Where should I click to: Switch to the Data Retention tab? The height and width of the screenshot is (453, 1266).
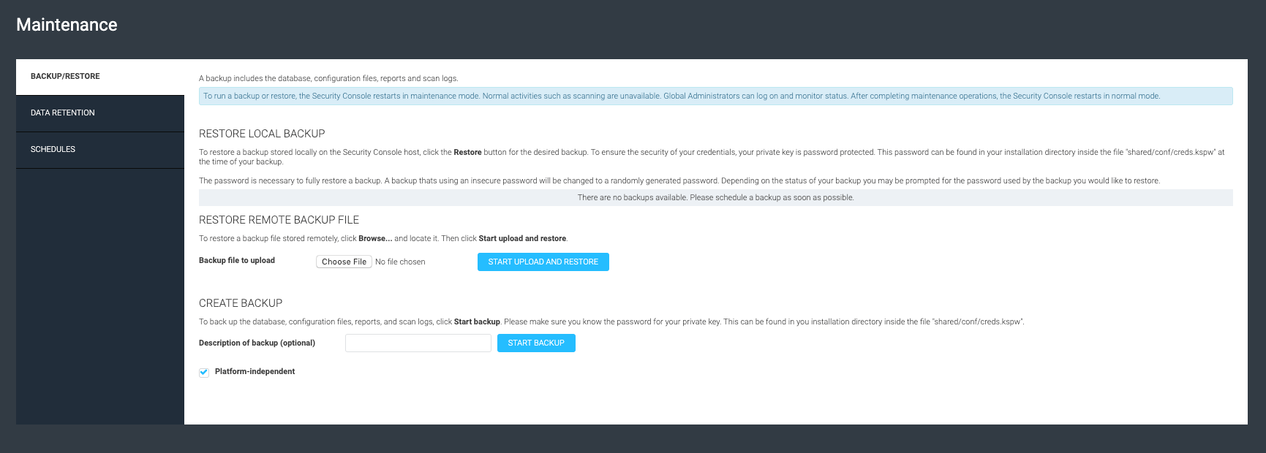[x=100, y=113]
